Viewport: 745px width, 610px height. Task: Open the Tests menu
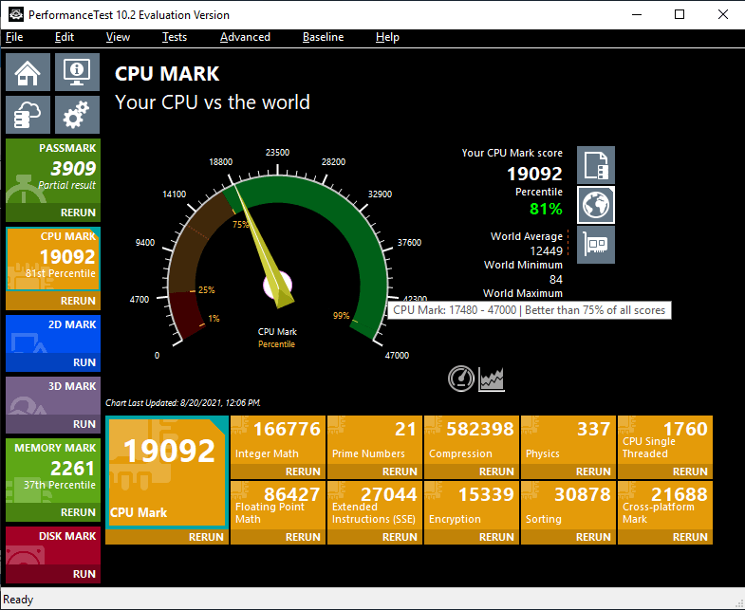coord(175,37)
